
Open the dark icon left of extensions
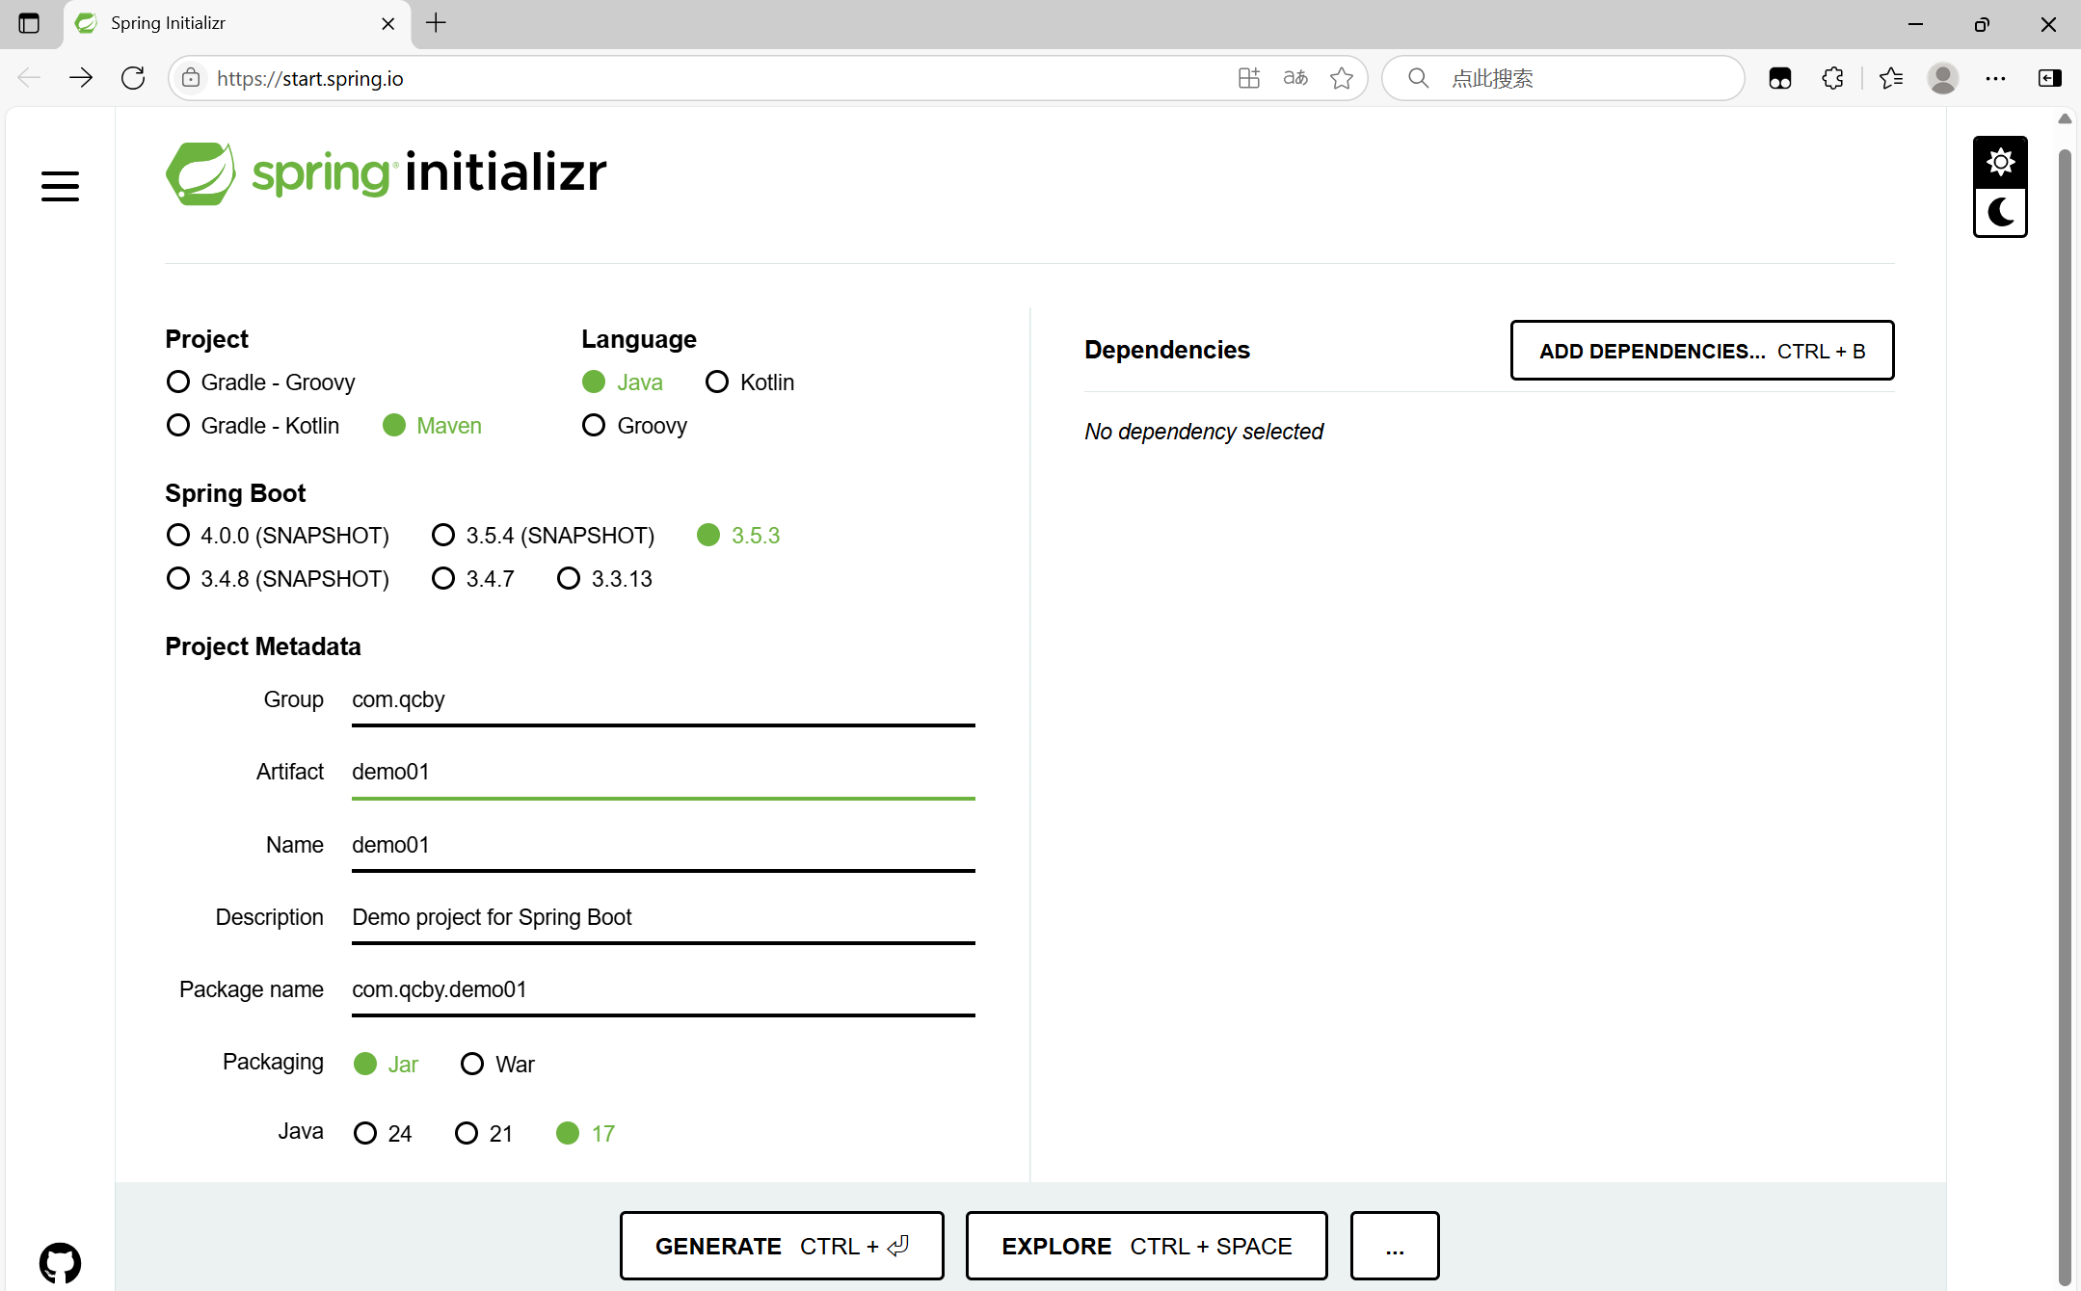pos(1780,78)
